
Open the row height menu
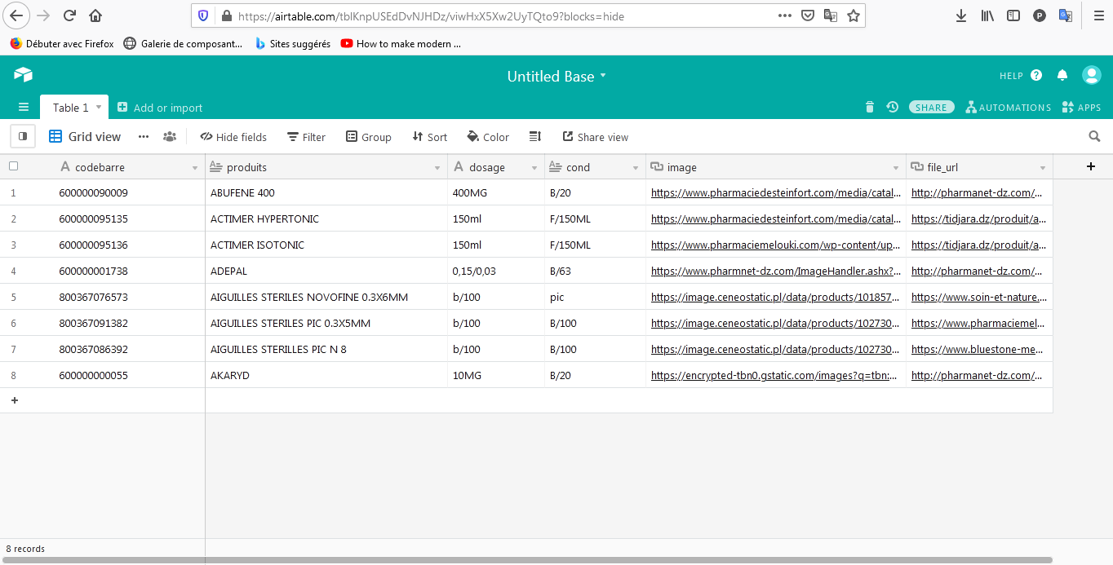pyautogui.click(x=535, y=137)
